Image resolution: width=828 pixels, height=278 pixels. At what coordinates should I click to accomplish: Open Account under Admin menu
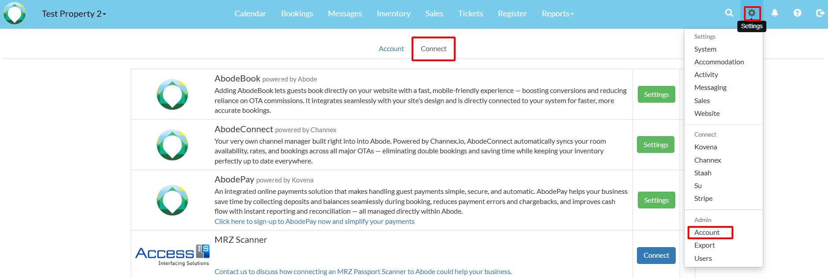(707, 233)
